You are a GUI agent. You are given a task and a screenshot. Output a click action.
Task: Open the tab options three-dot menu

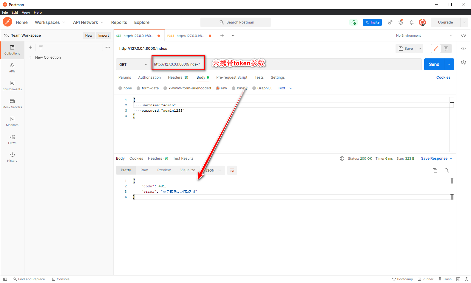point(233,35)
